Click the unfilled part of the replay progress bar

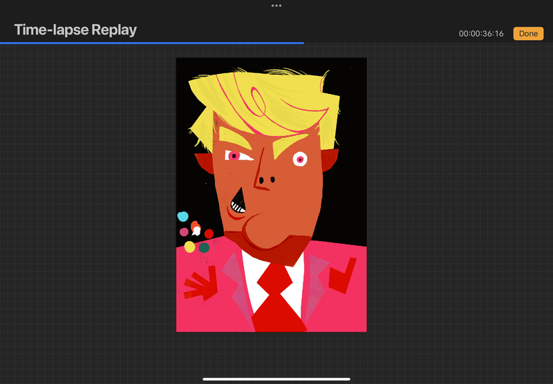[x=429, y=43]
